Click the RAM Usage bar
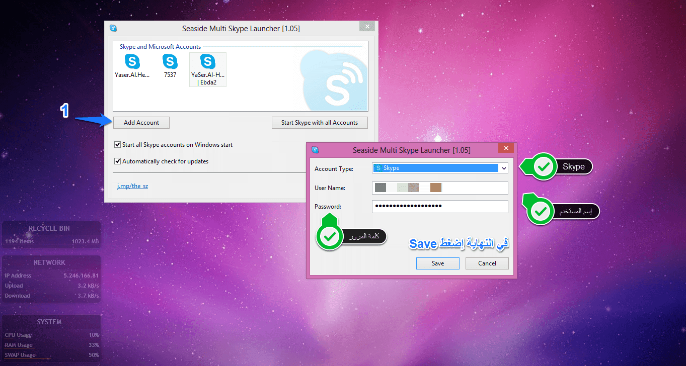 [51, 345]
